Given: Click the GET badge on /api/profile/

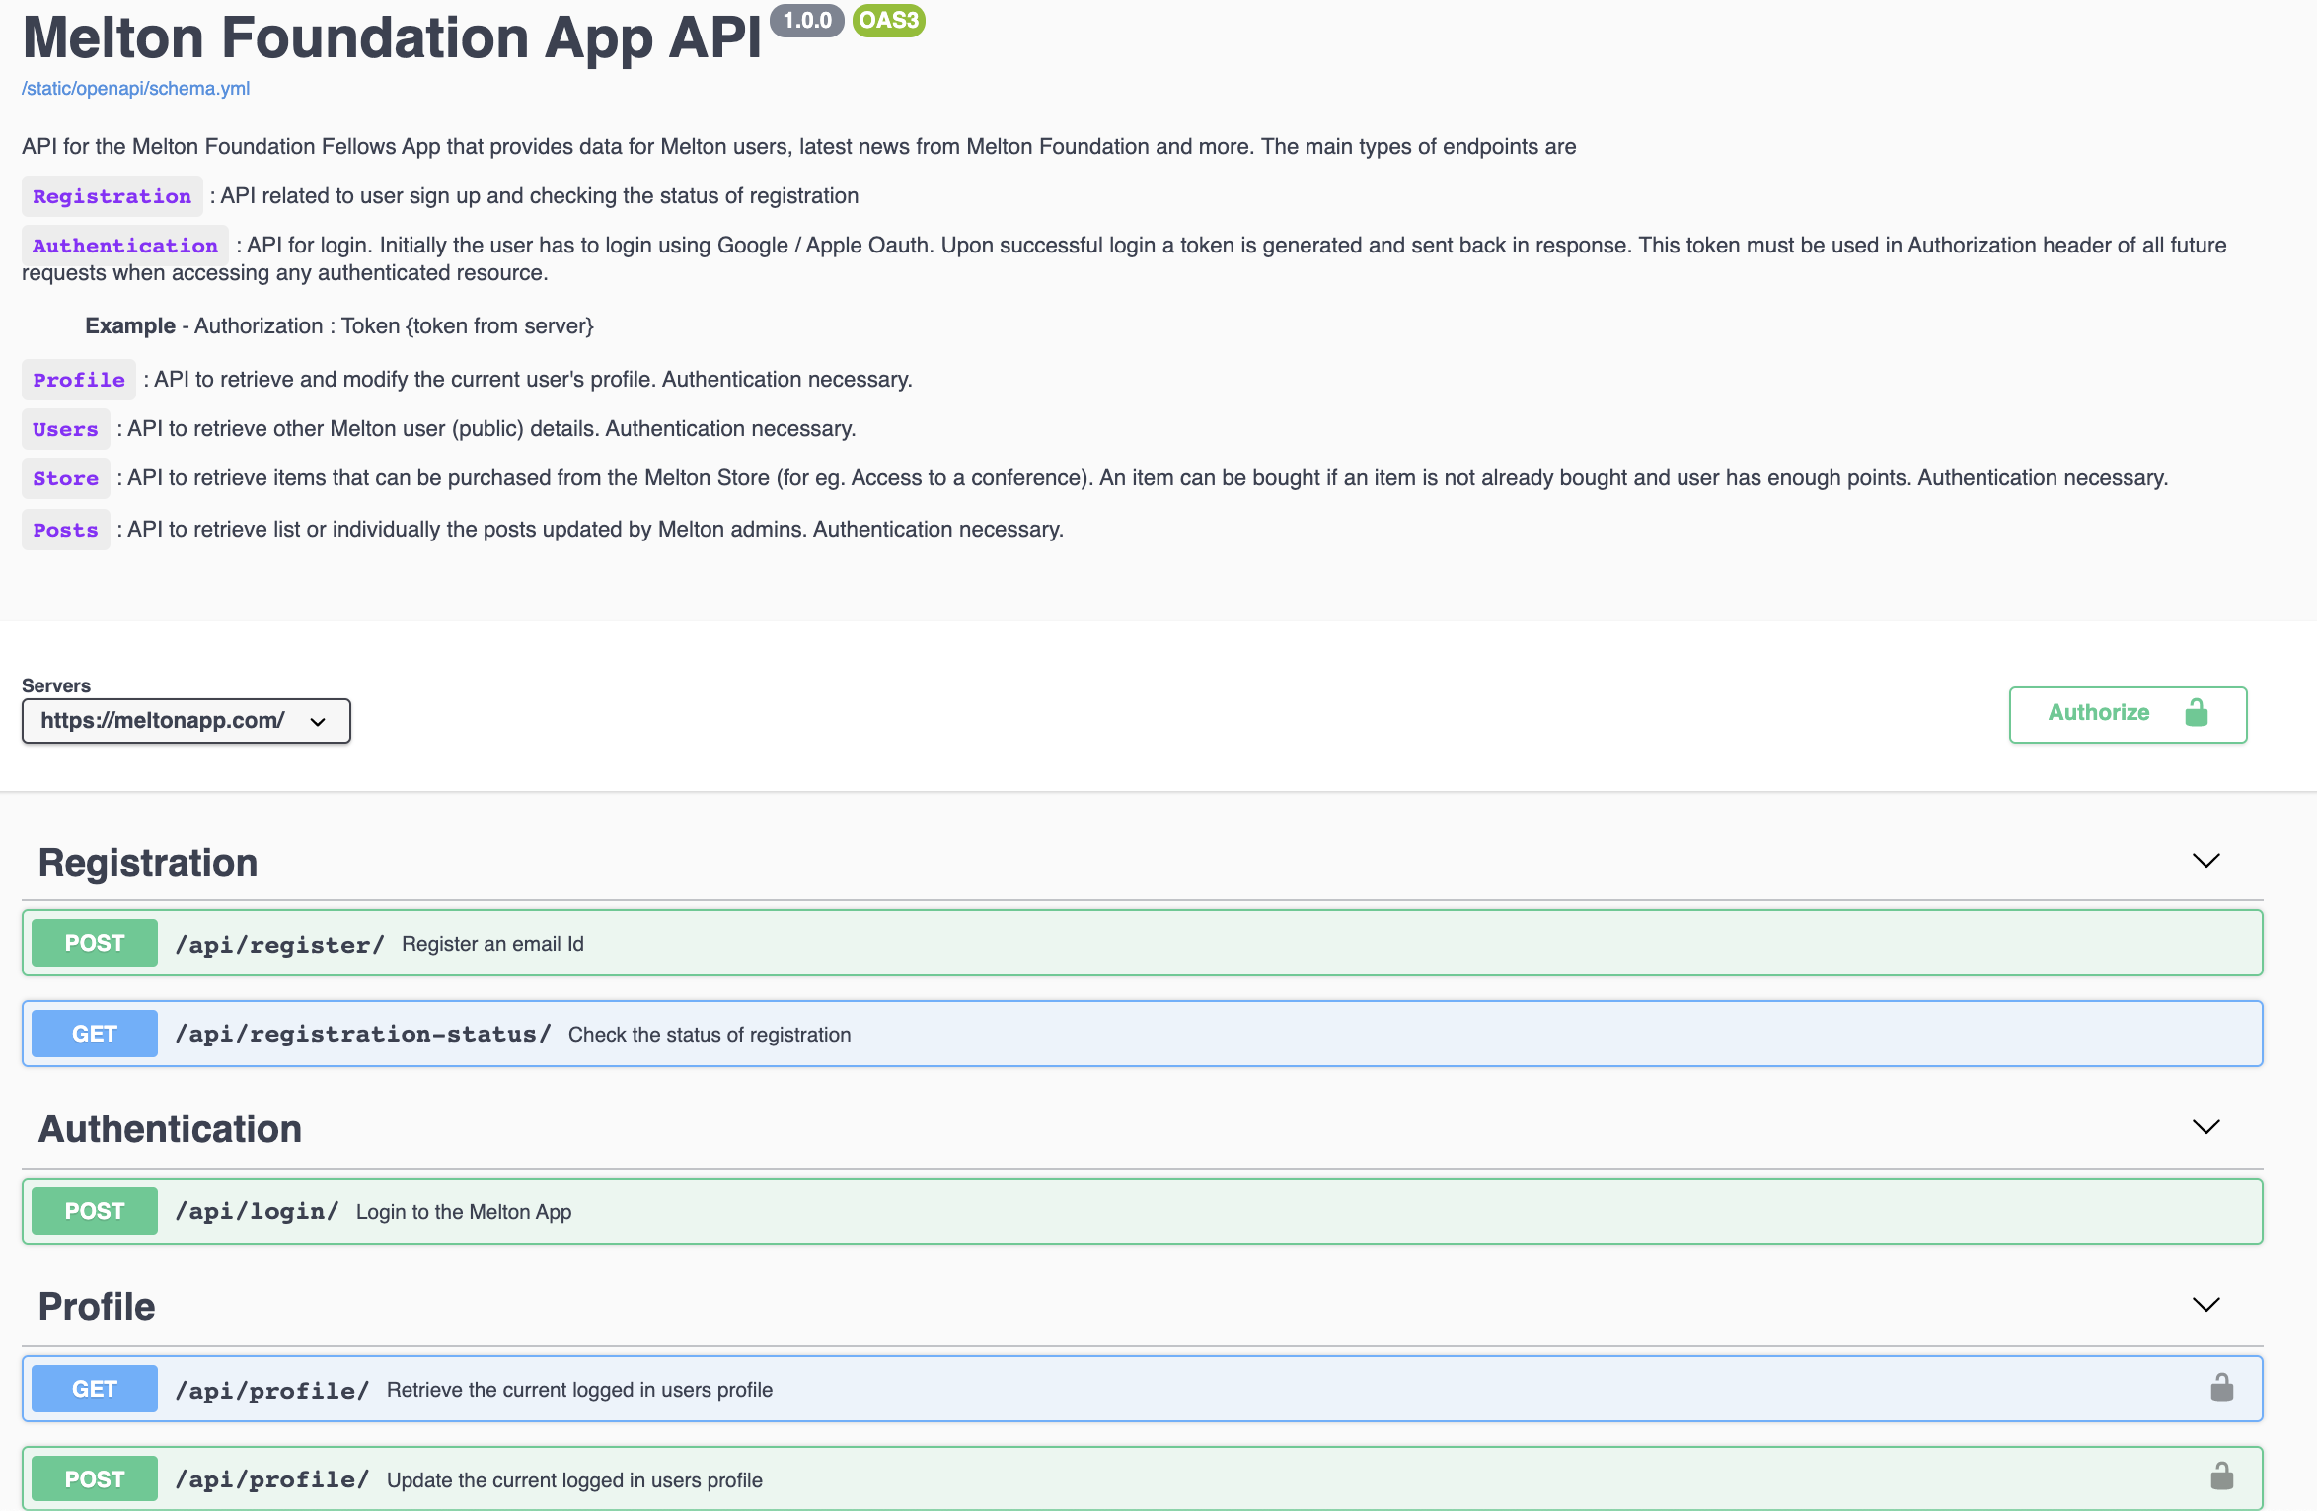Looking at the screenshot, I should point(93,1388).
